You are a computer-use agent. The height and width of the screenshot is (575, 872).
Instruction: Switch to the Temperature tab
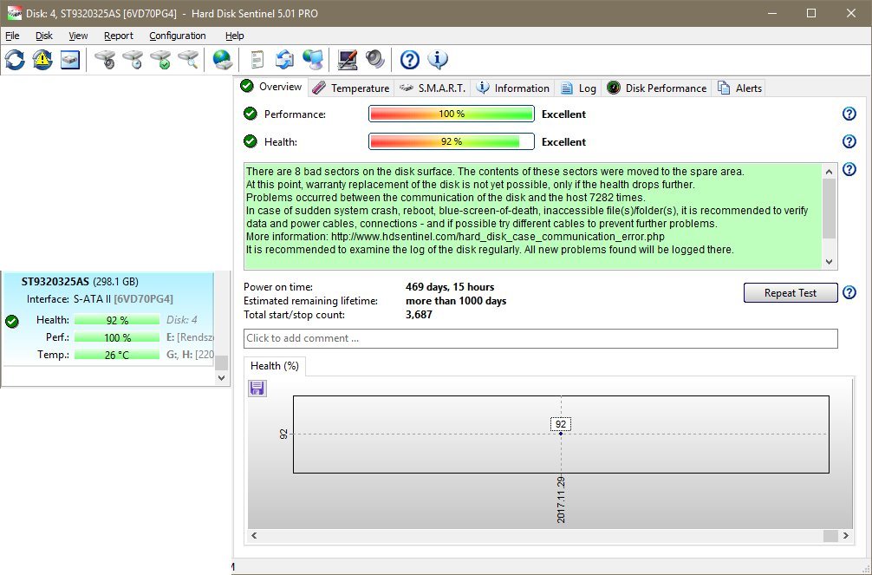click(350, 88)
